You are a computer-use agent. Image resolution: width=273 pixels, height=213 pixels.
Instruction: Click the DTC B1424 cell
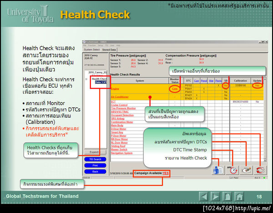(188, 99)
